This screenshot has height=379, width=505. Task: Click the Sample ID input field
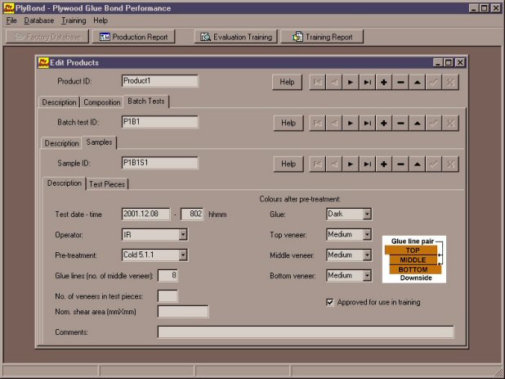159,163
